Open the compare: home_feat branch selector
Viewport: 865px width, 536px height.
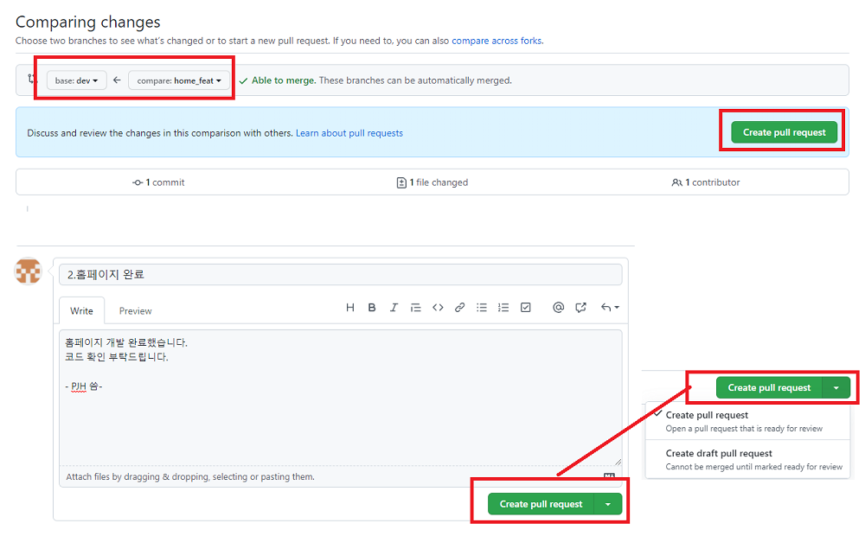(x=179, y=80)
